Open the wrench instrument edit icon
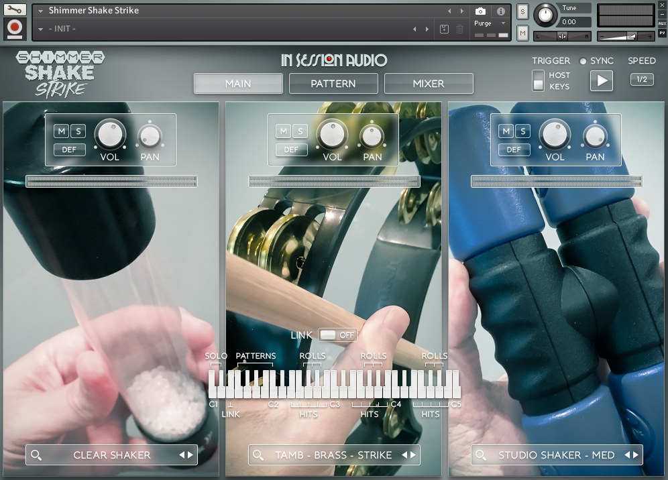 [15, 9]
